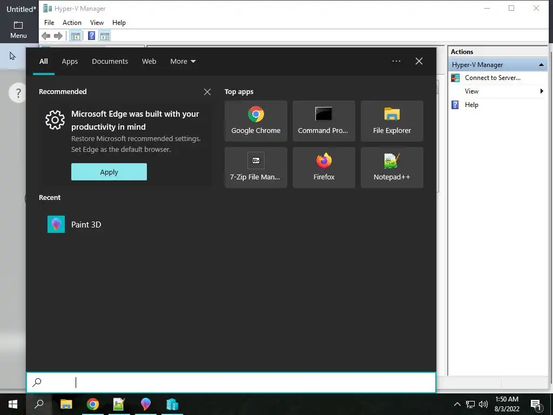Image resolution: width=553 pixels, height=415 pixels.
Task: Open the notification center icon
Action: 536,405
